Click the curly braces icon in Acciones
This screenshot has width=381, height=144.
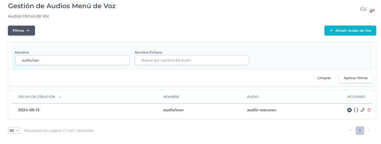[356, 110]
